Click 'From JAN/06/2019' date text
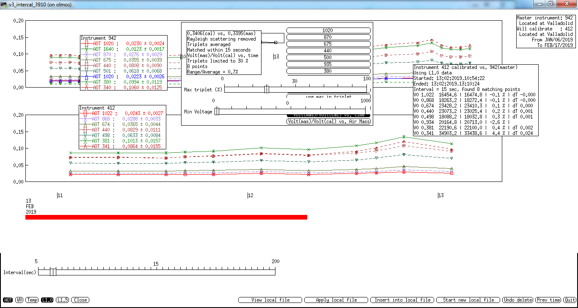 click(x=552, y=40)
